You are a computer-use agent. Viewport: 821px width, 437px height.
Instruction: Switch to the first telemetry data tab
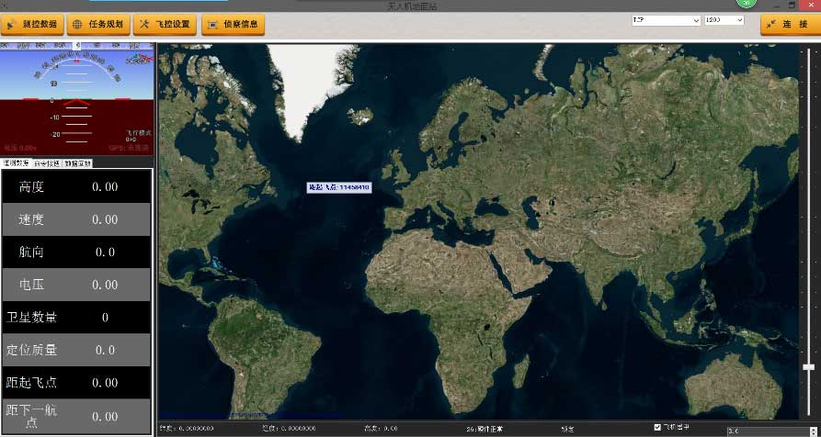(x=17, y=163)
